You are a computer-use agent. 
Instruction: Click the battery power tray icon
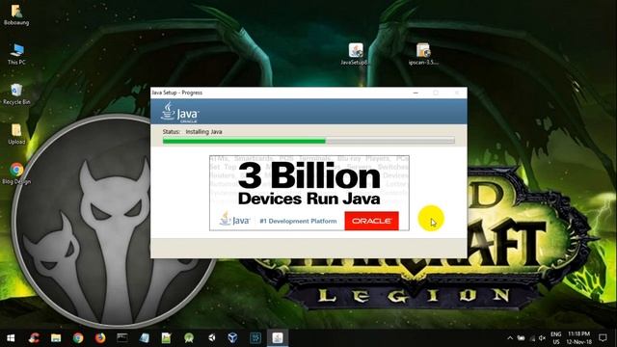coord(521,337)
